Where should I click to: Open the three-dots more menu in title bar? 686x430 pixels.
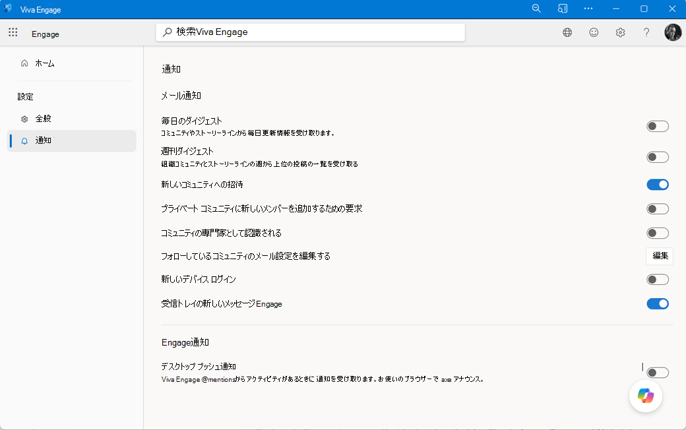[x=588, y=9]
